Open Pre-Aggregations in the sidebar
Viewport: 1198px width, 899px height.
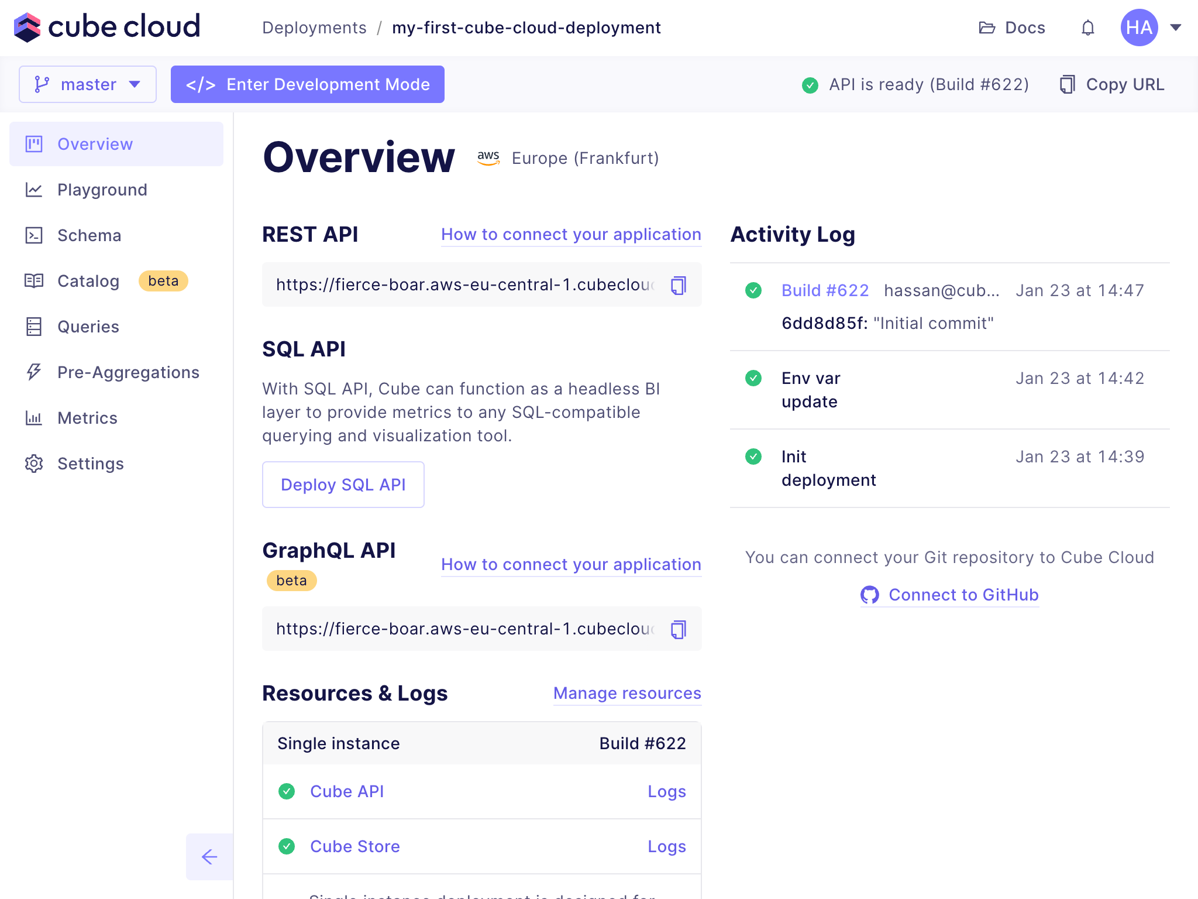pos(116,372)
